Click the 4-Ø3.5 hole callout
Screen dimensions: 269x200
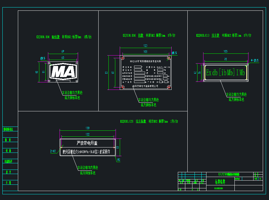pyautogui.click(x=255, y=60)
